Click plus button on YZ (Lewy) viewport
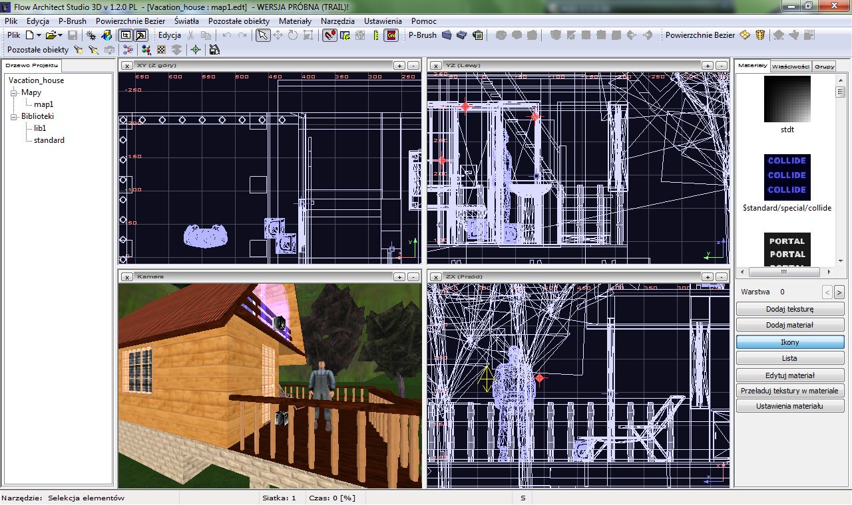 (x=708, y=65)
